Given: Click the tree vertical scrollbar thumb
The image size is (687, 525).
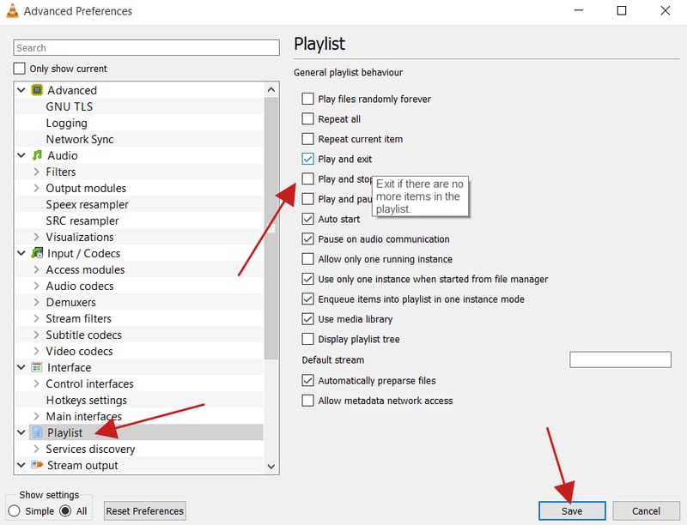Looking at the screenshot, I should (x=271, y=228).
